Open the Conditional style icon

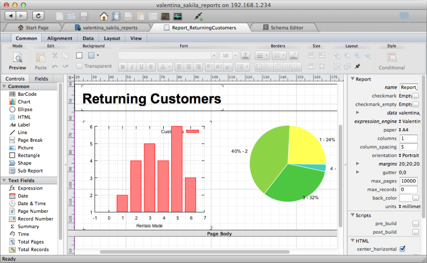coord(391,58)
